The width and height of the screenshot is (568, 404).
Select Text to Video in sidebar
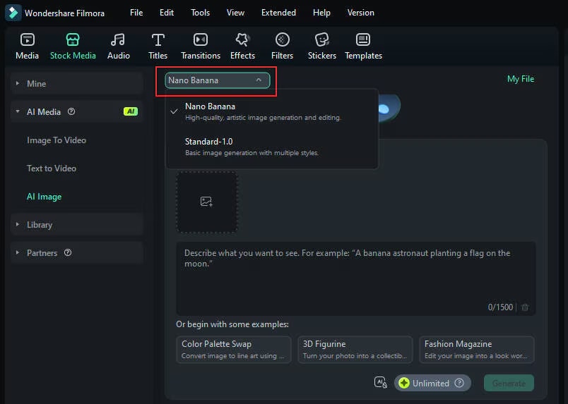[x=52, y=169]
